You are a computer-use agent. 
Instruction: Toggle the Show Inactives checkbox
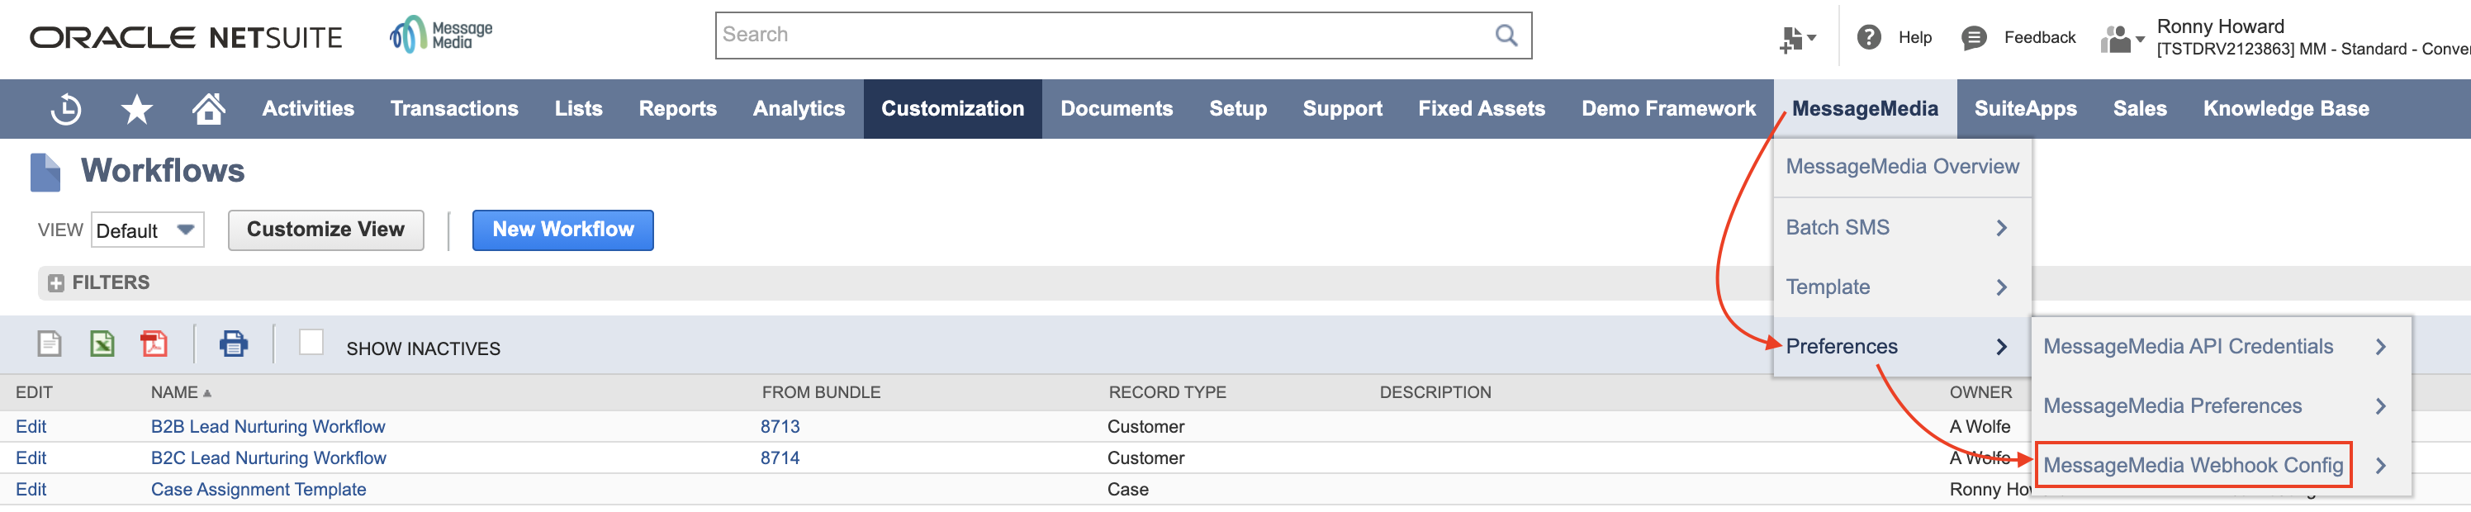311,342
